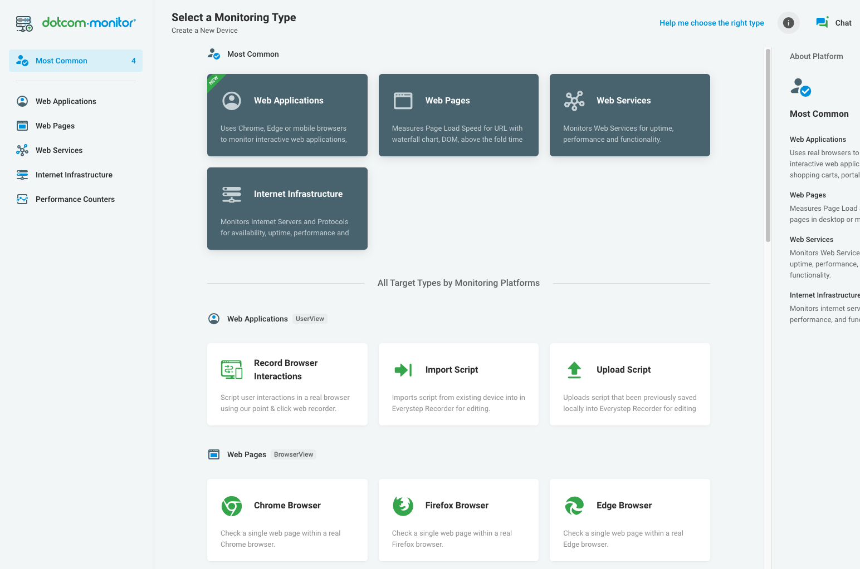Click the Edge Browser icon
Screen dimensions: 860x569
tap(574, 506)
